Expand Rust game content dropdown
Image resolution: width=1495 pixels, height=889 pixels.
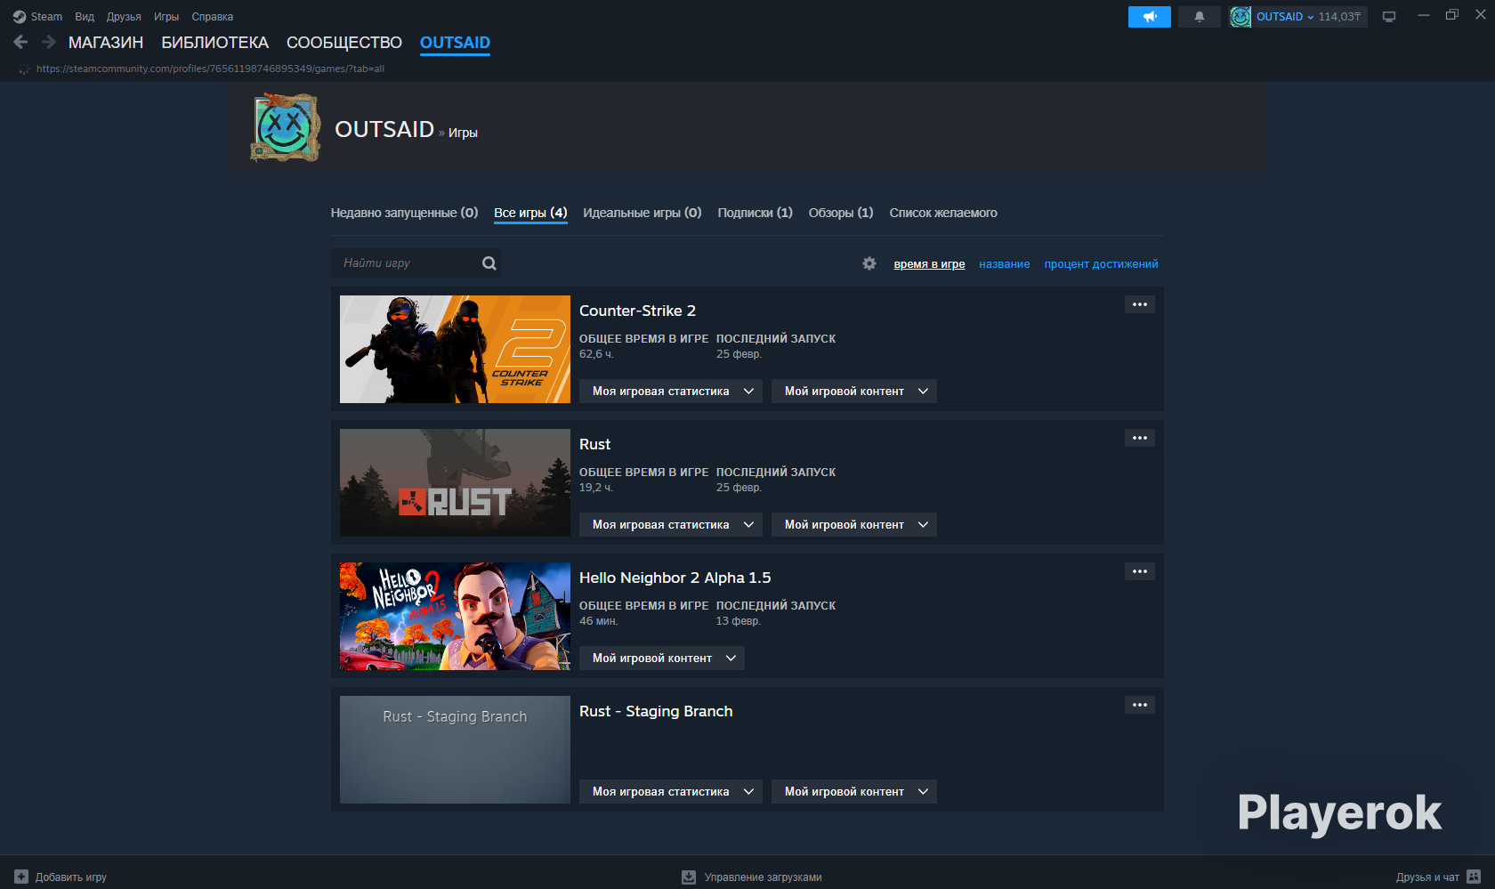(854, 525)
